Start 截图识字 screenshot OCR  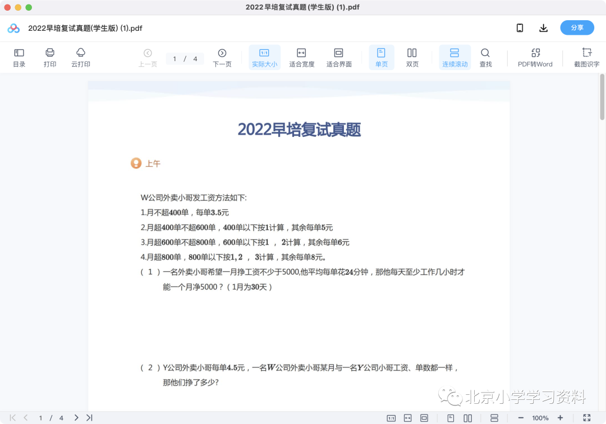click(587, 58)
